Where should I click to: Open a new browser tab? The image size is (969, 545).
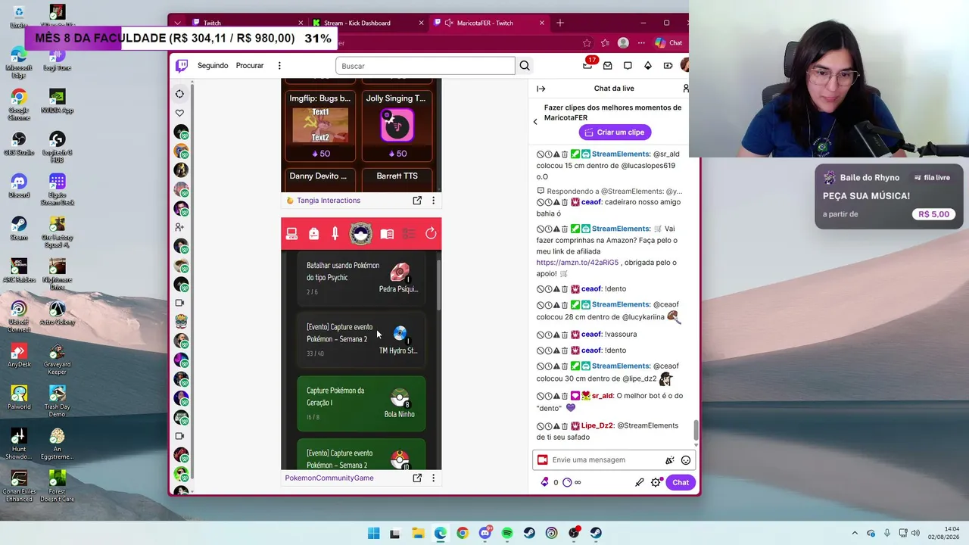click(560, 23)
